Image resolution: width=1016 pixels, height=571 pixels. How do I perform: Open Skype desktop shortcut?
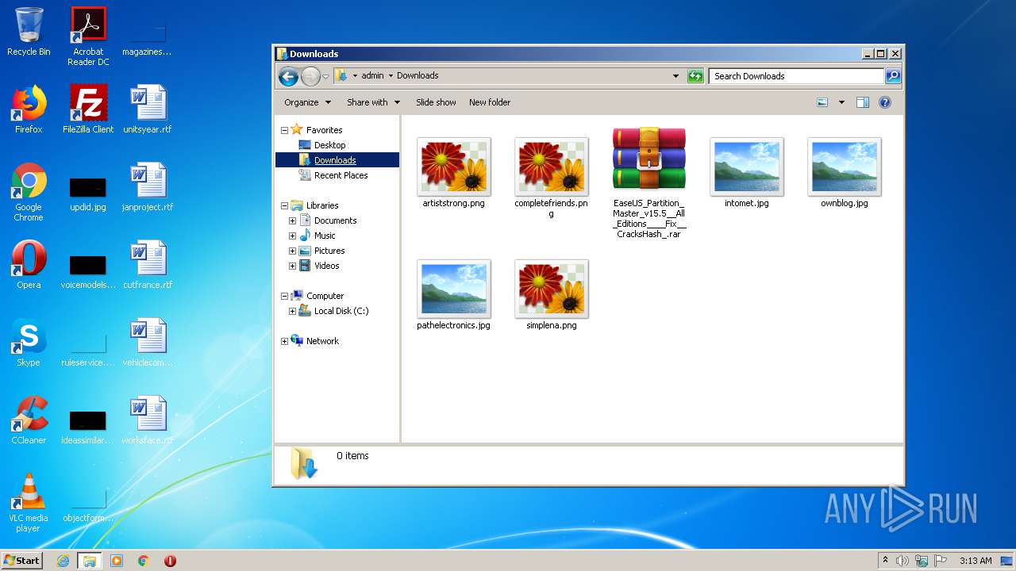(29, 343)
